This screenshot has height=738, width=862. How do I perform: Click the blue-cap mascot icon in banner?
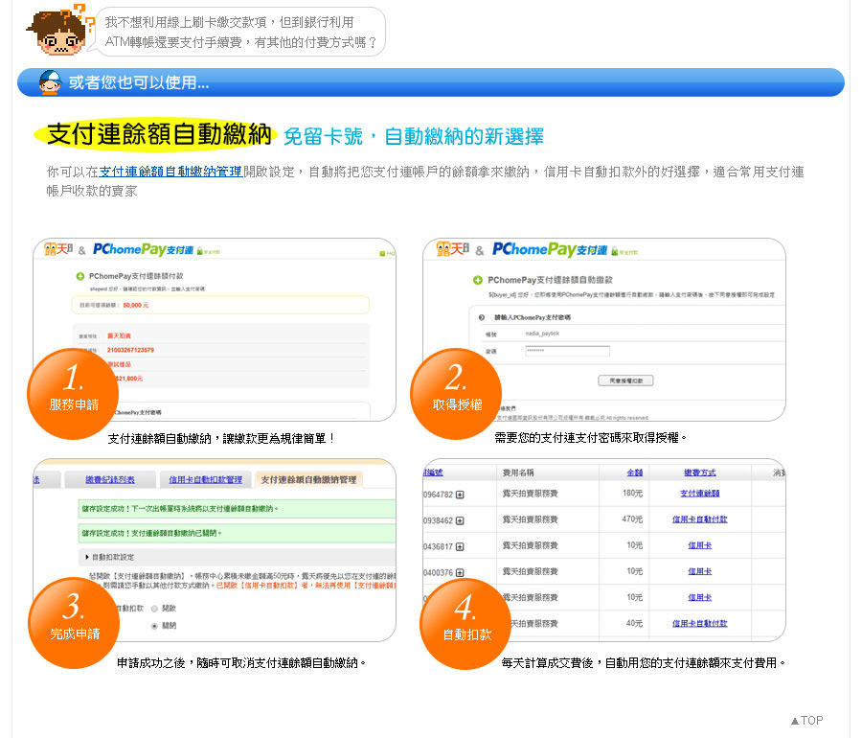(50, 83)
